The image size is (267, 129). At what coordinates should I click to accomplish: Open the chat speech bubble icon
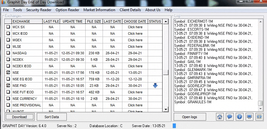pos(230,117)
